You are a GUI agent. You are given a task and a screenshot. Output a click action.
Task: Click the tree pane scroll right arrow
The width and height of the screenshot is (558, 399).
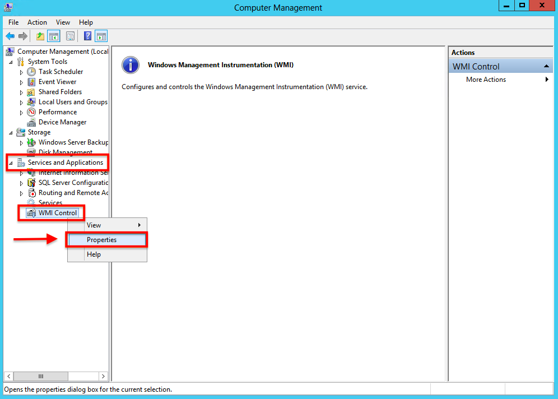[x=103, y=376]
